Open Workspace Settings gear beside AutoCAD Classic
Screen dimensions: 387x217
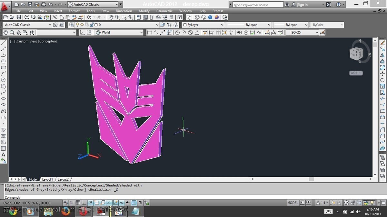tap(55, 25)
